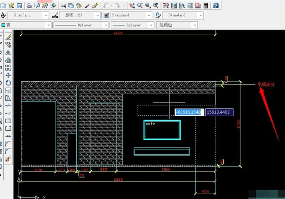
Task: Select the Fillet tool
Action: coord(8,151)
